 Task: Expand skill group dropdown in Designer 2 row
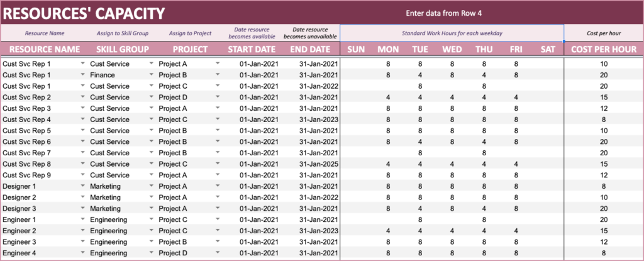[152, 197]
